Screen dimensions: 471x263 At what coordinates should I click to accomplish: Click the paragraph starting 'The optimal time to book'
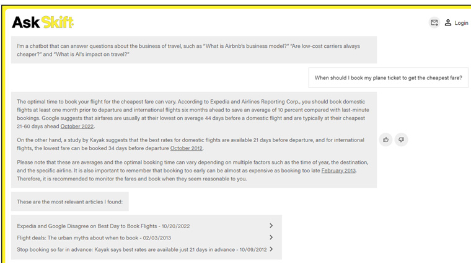[x=193, y=114]
